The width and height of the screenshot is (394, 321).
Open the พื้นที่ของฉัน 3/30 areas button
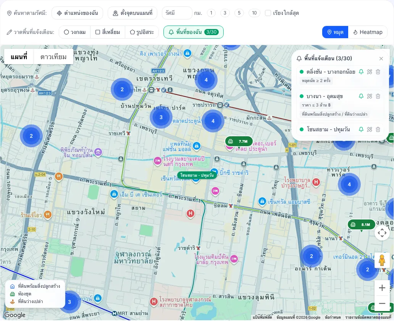(x=194, y=32)
